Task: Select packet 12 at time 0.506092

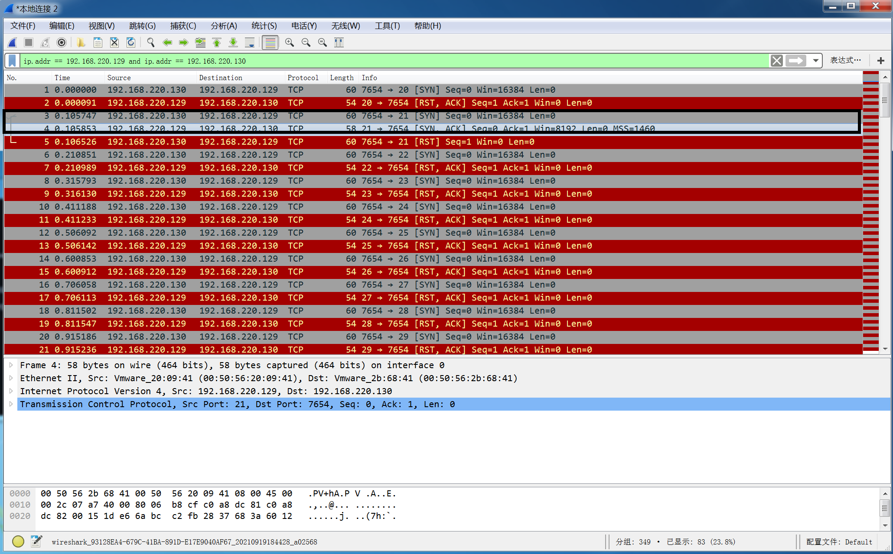Action: tap(433, 233)
